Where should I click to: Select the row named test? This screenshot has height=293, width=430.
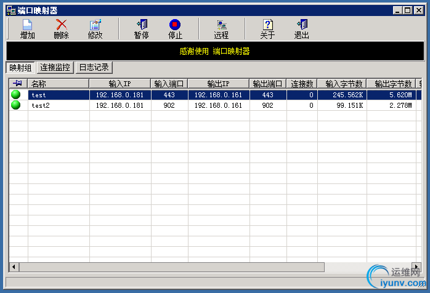click(x=215, y=95)
